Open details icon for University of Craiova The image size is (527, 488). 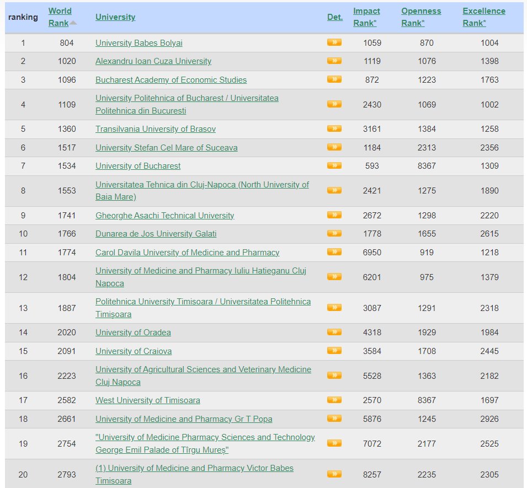click(334, 351)
